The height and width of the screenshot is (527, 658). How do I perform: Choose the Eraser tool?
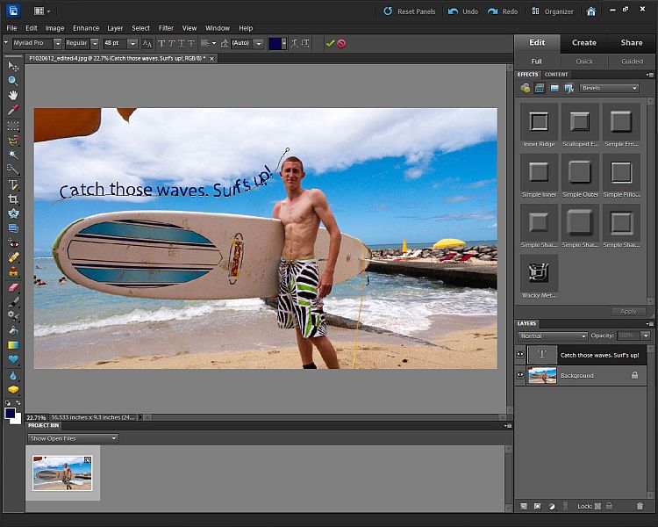point(13,287)
